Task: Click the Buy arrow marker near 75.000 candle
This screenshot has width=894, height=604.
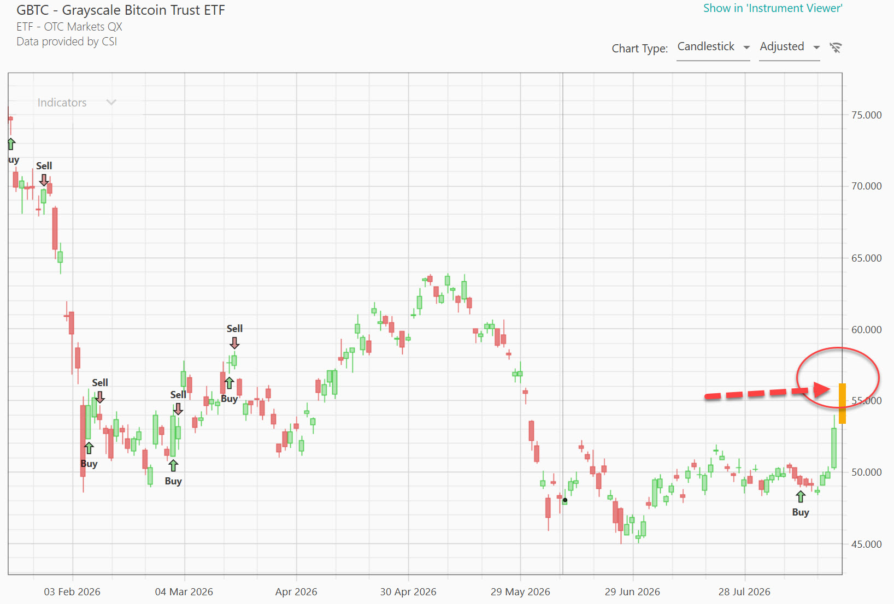Action: 11,144
